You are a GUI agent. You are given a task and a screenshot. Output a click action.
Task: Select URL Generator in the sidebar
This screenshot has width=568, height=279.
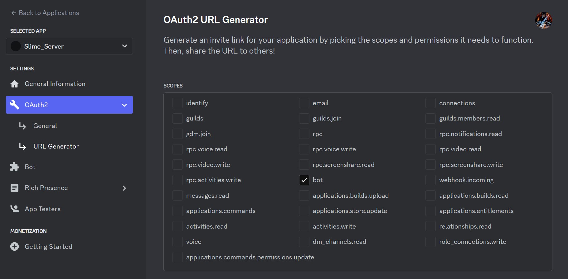coord(56,146)
